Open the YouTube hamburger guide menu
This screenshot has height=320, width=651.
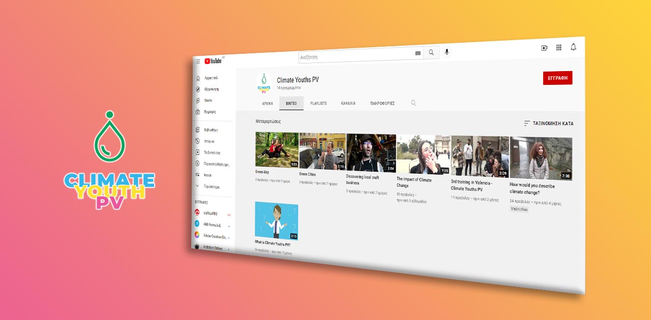tap(198, 61)
